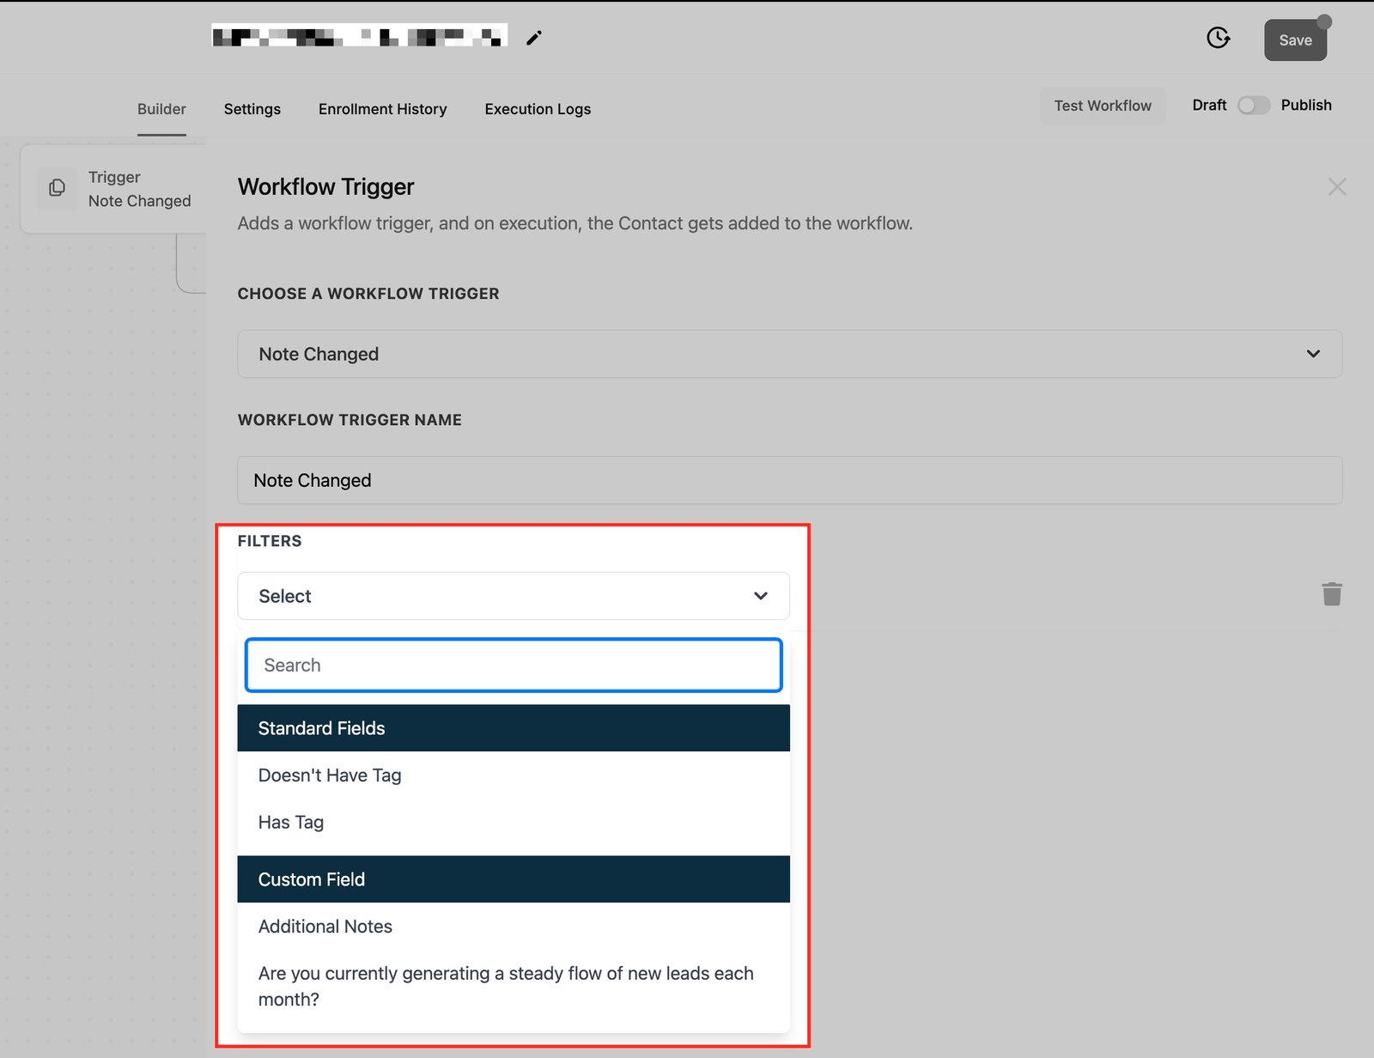The image size is (1374, 1058).
Task: Pick the steady flow of leads option
Action: click(505, 986)
